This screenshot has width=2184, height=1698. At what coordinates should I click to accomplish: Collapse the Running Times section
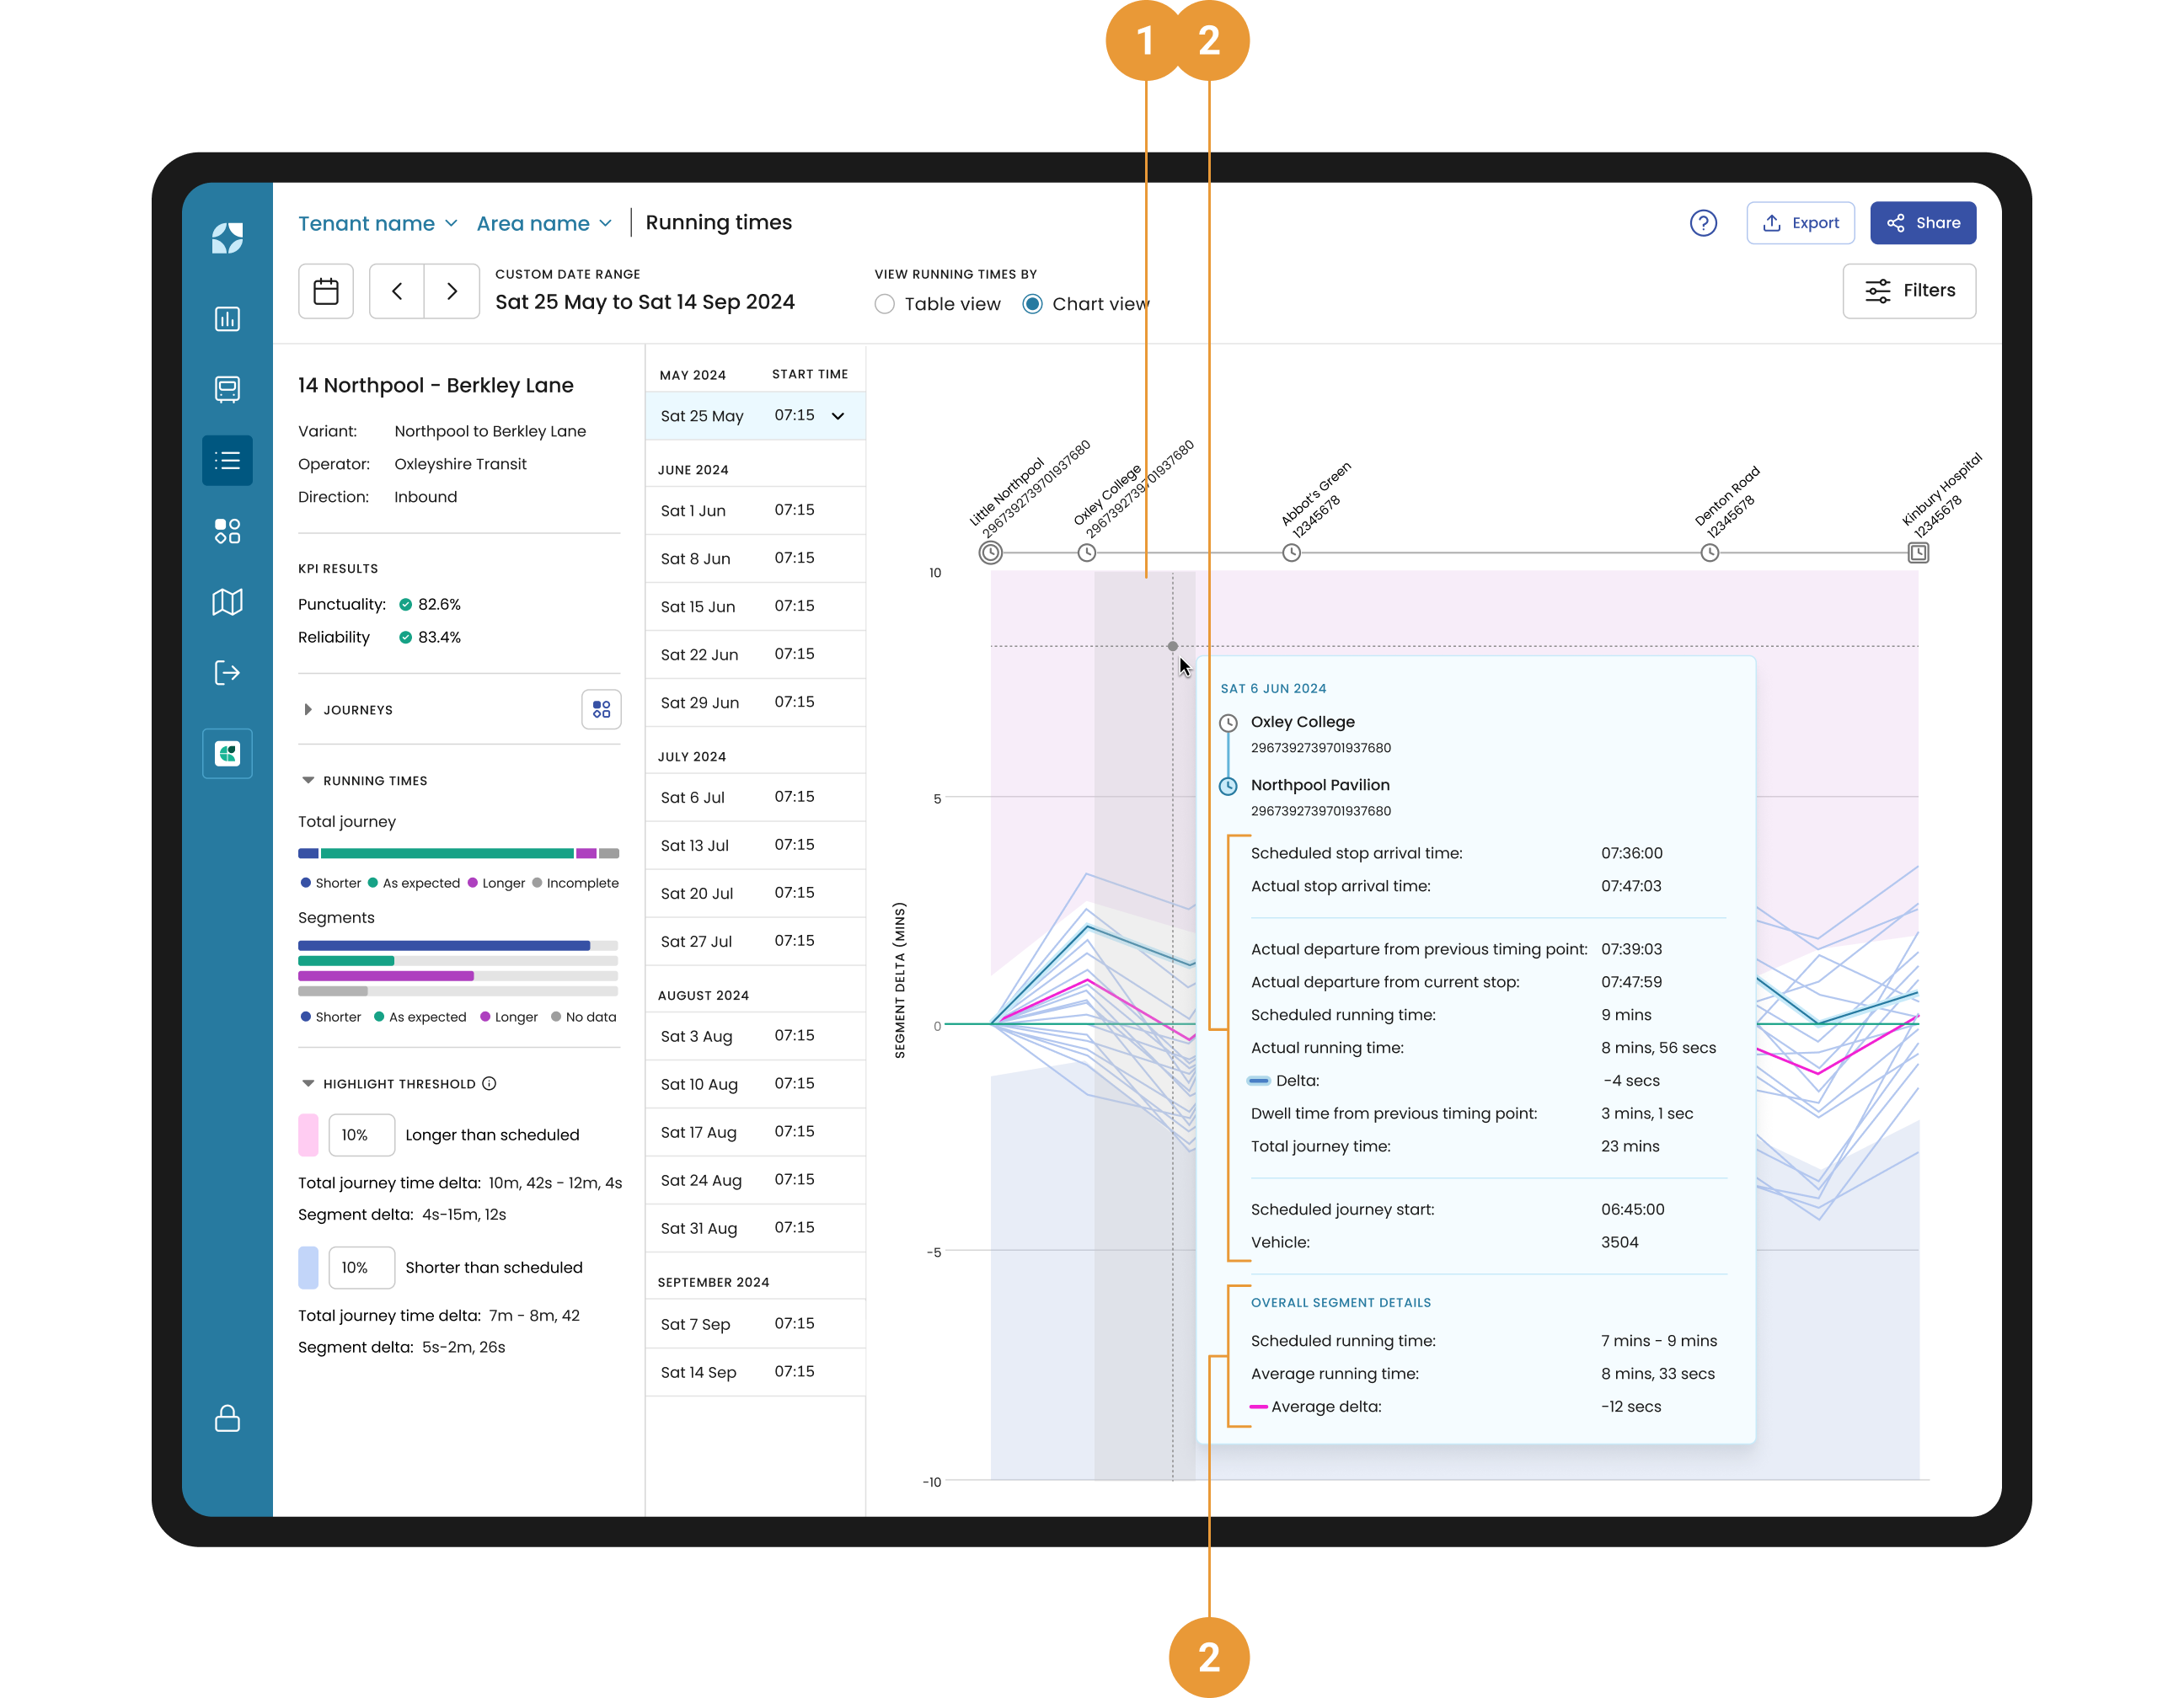tap(308, 781)
